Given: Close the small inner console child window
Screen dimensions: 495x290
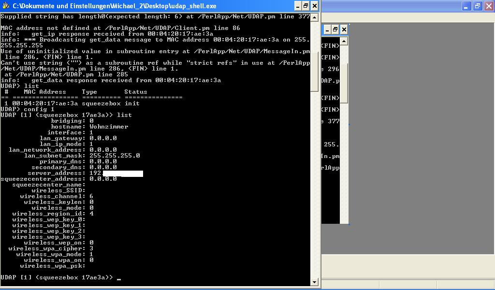Looking at the screenshot, I should (x=344, y=29).
